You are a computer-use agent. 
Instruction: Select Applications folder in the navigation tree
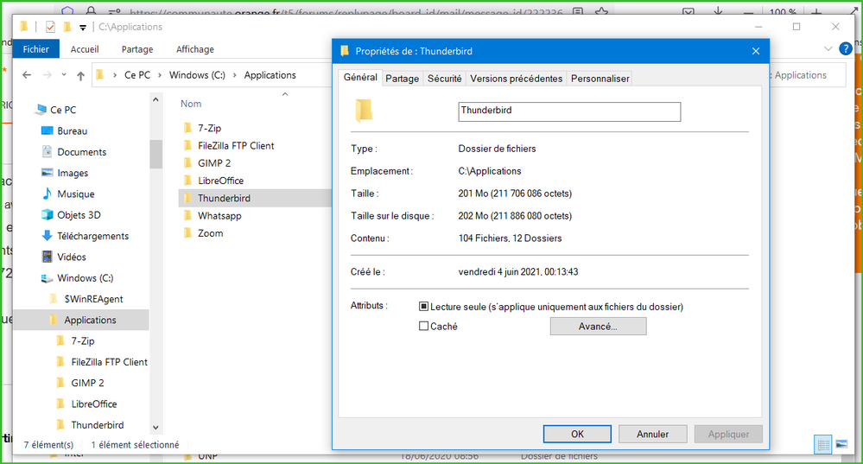90,320
